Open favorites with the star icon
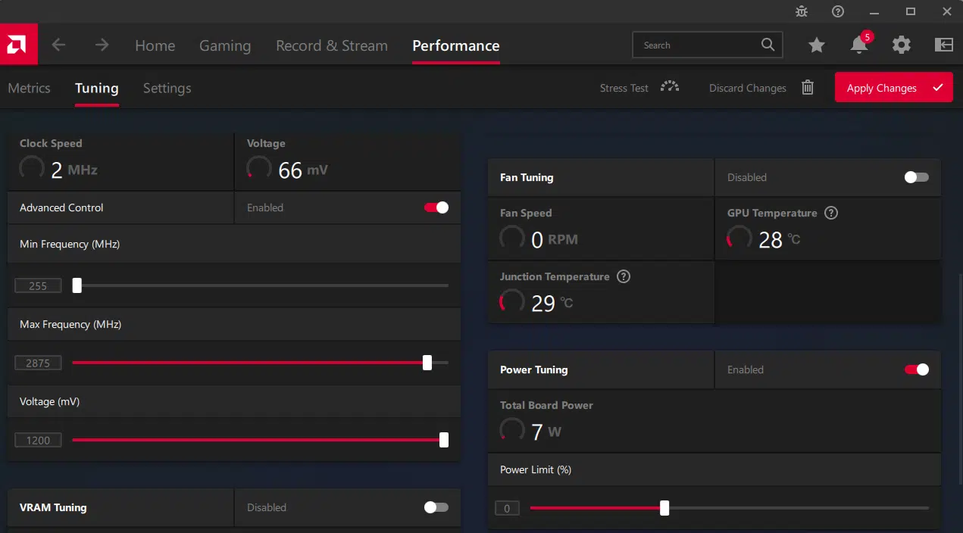This screenshot has height=533, width=963. coord(816,45)
